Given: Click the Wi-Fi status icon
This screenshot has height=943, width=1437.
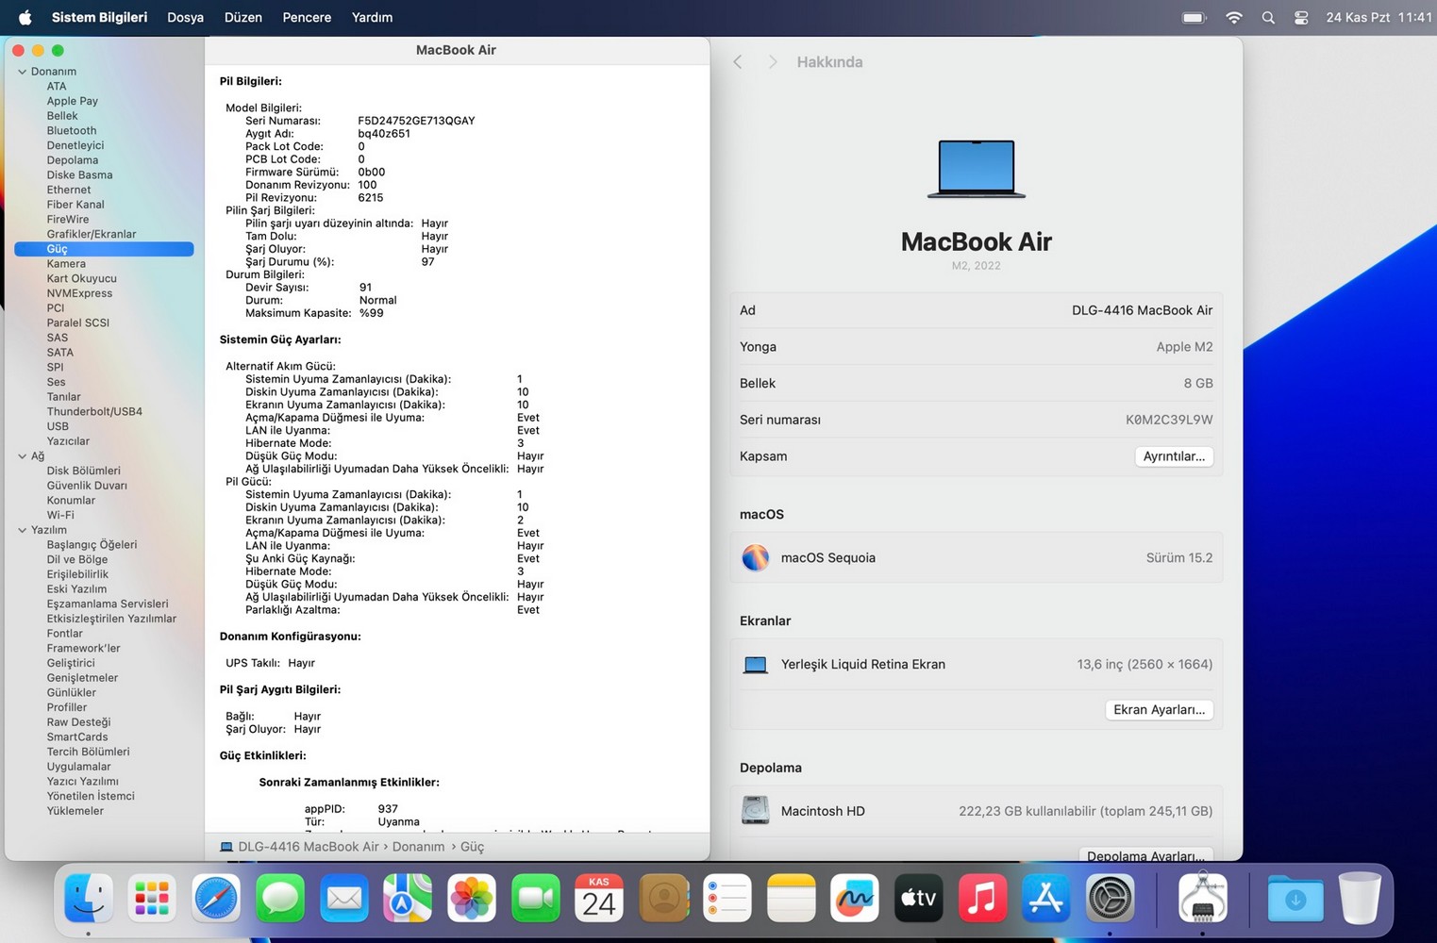Looking at the screenshot, I should coord(1234,18).
